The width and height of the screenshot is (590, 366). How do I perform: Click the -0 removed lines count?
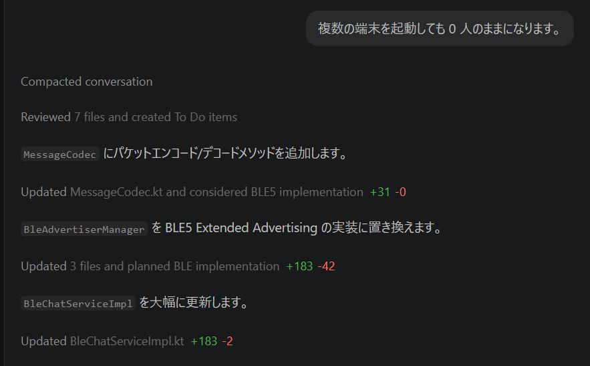tap(401, 192)
